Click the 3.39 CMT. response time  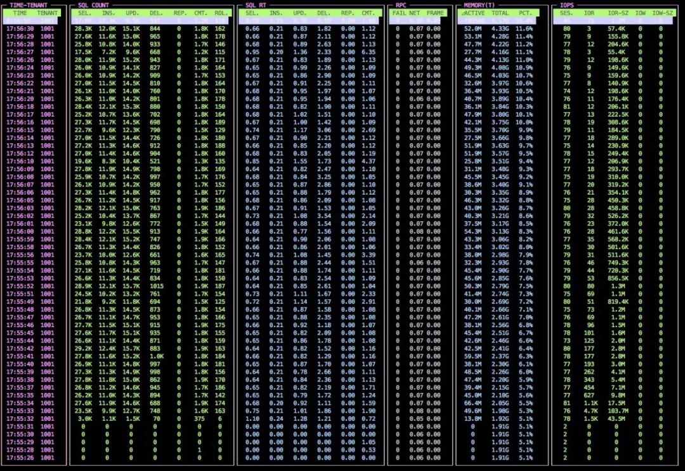pyautogui.click(x=369, y=255)
